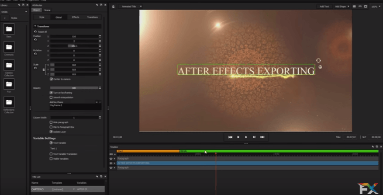The width and height of the screenshot is (383, 195).
Task: Select the green Middle timeline segment
Action: 279,151
